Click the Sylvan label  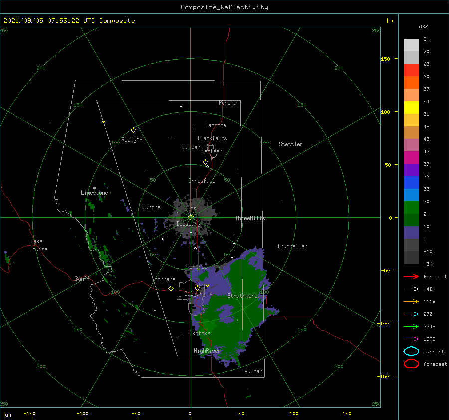pyautogui.click(x=191, y=147)
